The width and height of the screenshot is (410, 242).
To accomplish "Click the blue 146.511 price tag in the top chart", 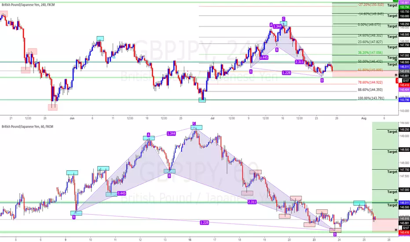I will 404,67.
